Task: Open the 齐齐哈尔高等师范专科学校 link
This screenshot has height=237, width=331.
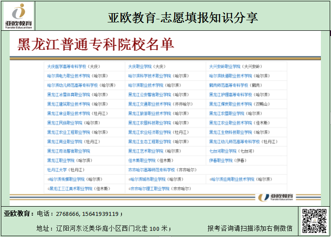Action: (151, 170)
